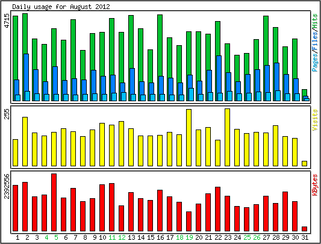
Task: Click day 27 on the x-axis
Action: (x=266, y=237)
